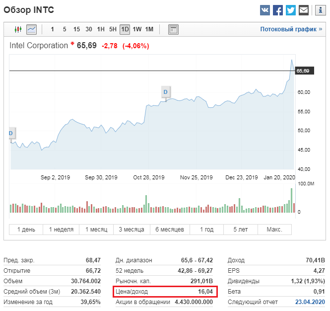Click the Изменение за год value 39,65%
Viewport: 330px width, 311px height.
(90, 302)
